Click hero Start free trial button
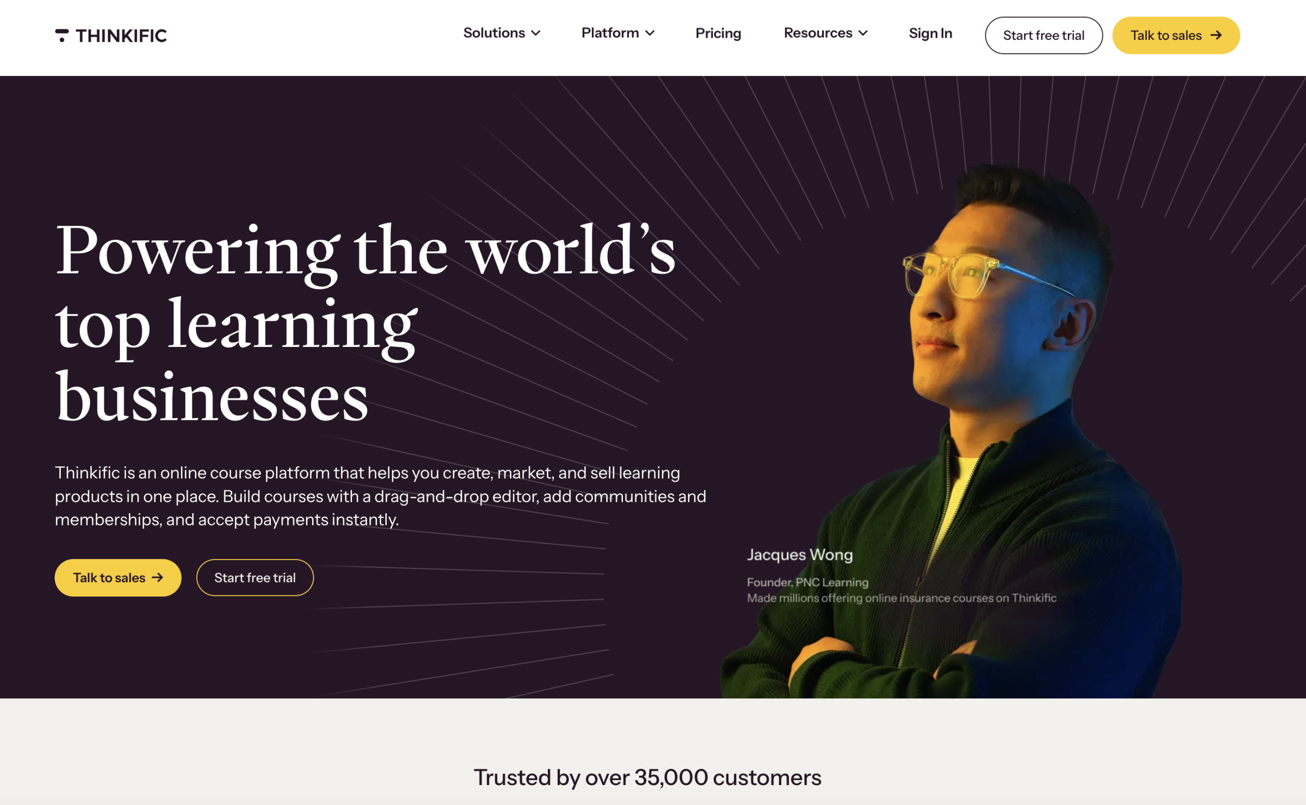Screen dimensions: 1306x805 pyautogui.click(x=255, y=577)
